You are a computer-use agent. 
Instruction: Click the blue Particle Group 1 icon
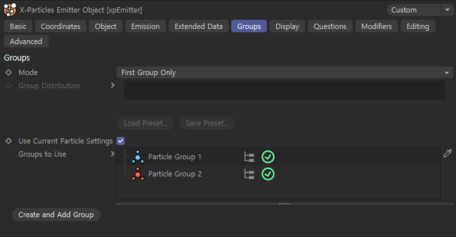138,157
